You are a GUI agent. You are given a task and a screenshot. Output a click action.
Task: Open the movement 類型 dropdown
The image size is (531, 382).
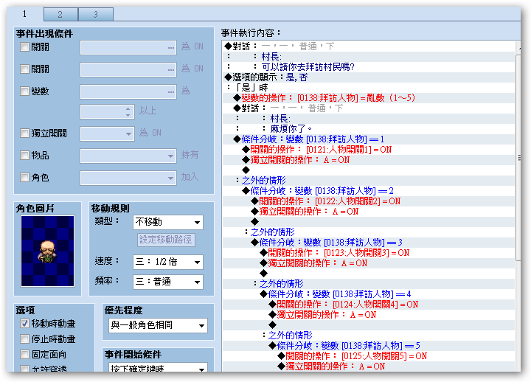tap(168, 223)
